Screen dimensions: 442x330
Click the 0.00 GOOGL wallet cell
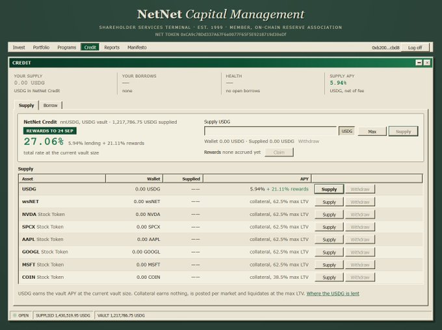146,252
